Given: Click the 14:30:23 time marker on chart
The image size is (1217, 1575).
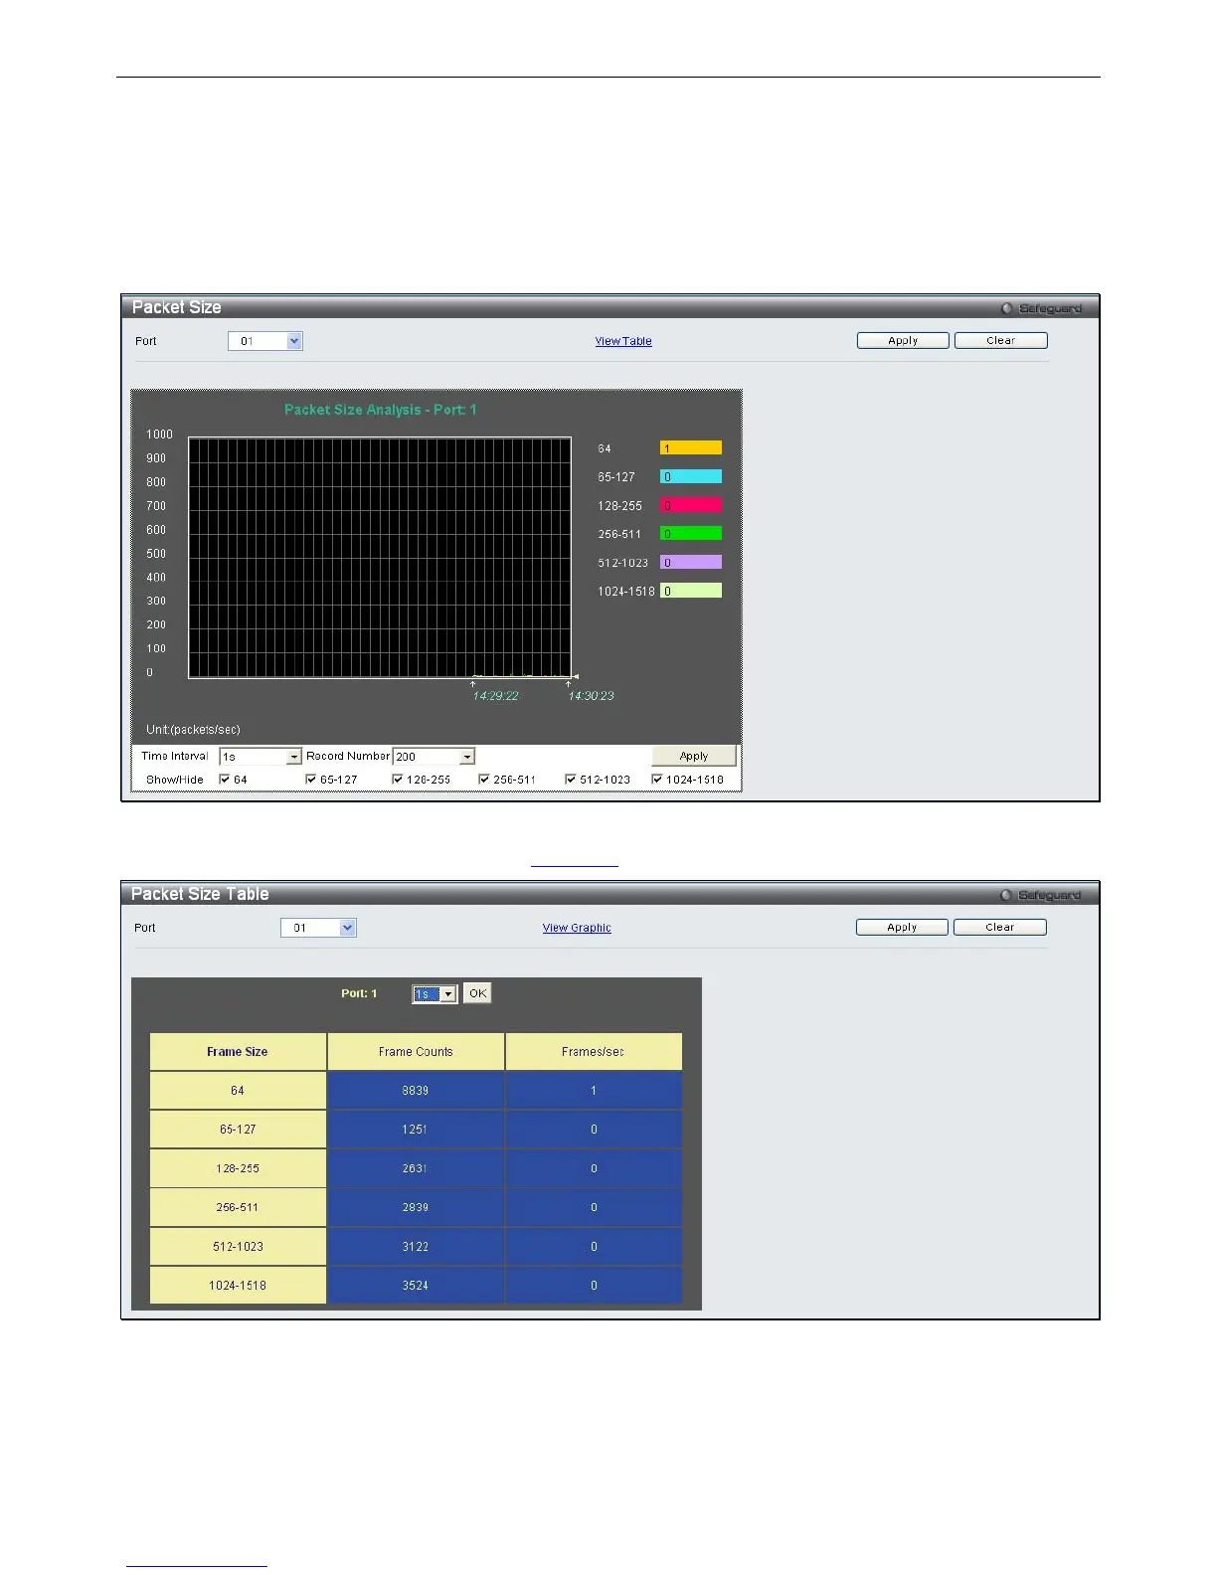Looking at the screenshot, I should [x=591, y=696].
